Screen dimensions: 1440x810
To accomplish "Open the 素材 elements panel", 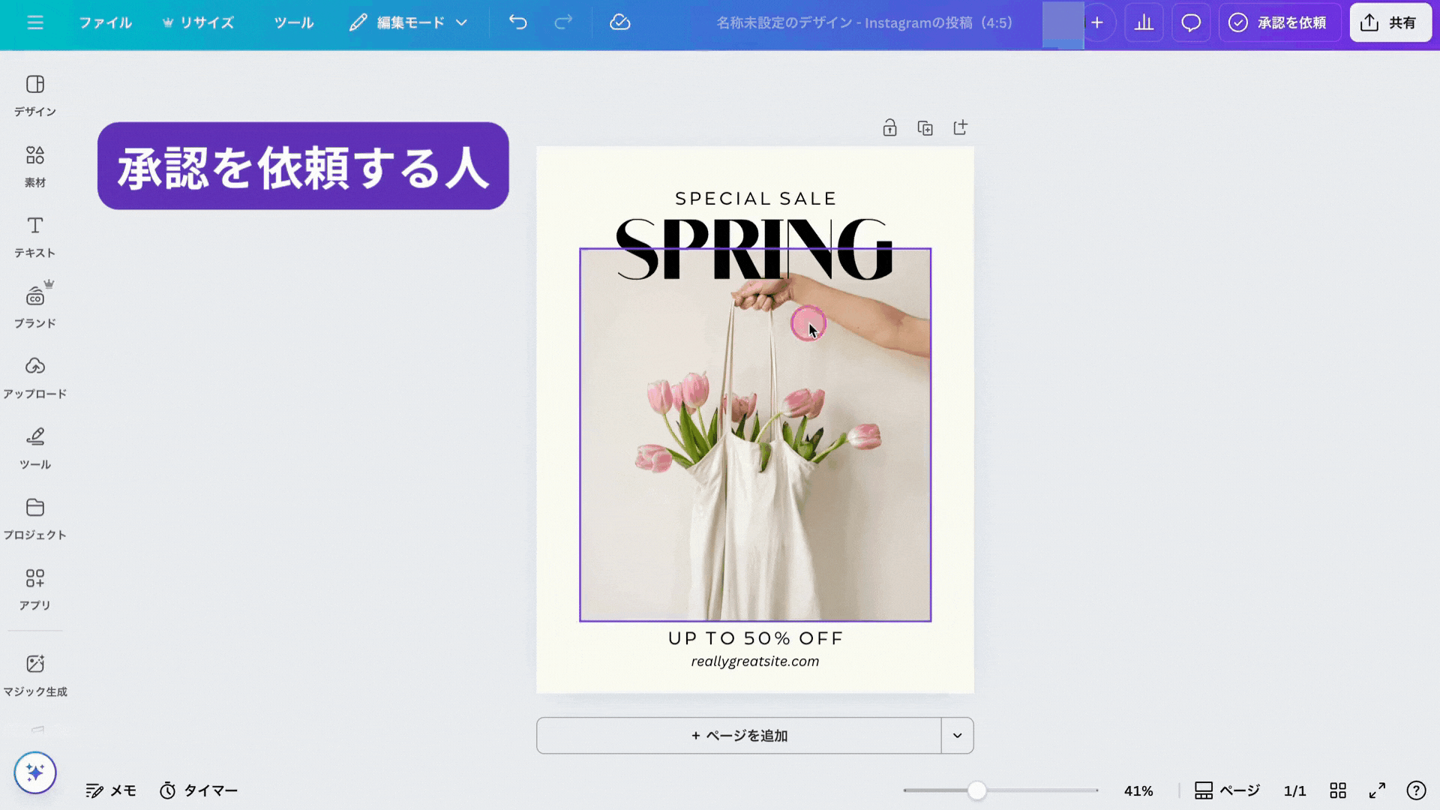I will pos(34,166).
